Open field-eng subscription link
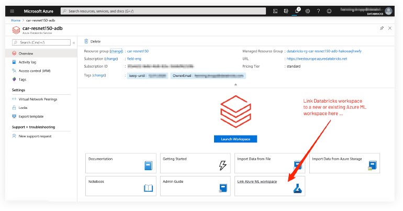Screen dimensions: 403x211 (x=134, y=59)
